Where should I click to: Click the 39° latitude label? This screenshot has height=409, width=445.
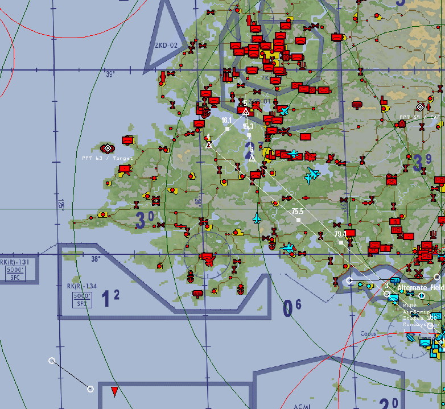coord(110,75)
